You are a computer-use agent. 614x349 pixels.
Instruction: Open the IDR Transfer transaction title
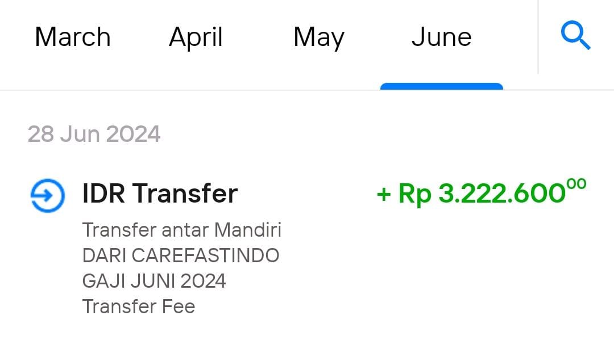160,193
